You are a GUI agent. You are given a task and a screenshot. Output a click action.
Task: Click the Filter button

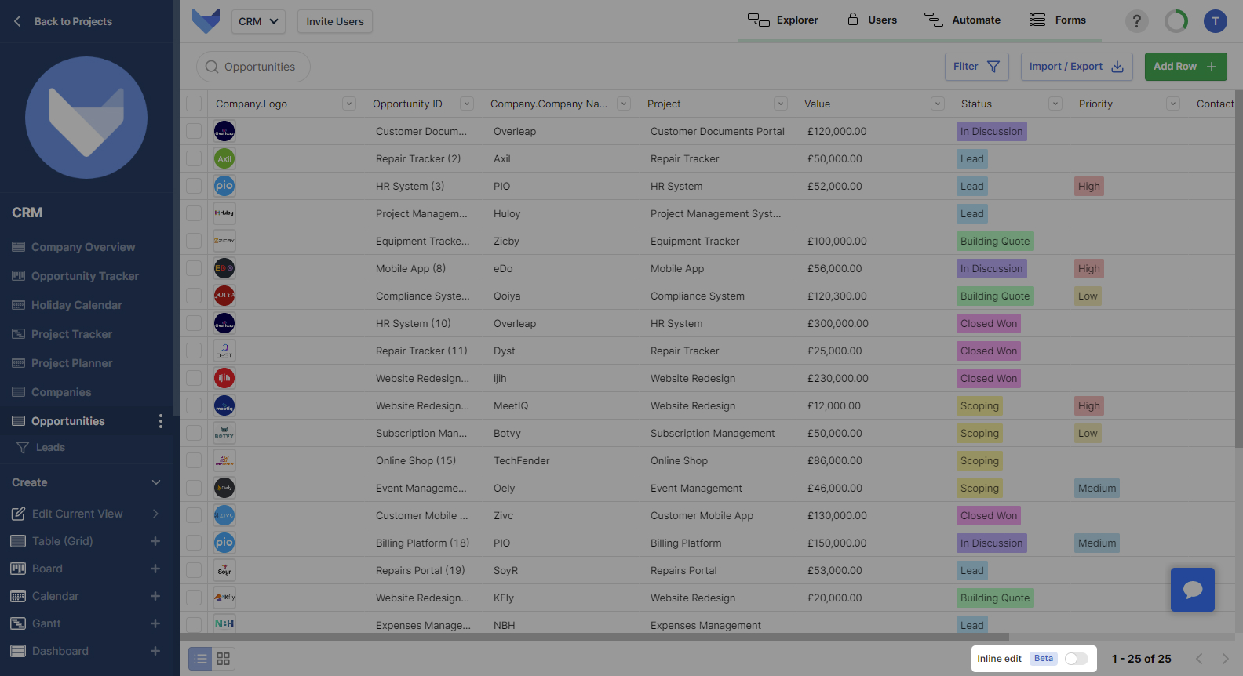pyautogui.click(x=976, y=67)
